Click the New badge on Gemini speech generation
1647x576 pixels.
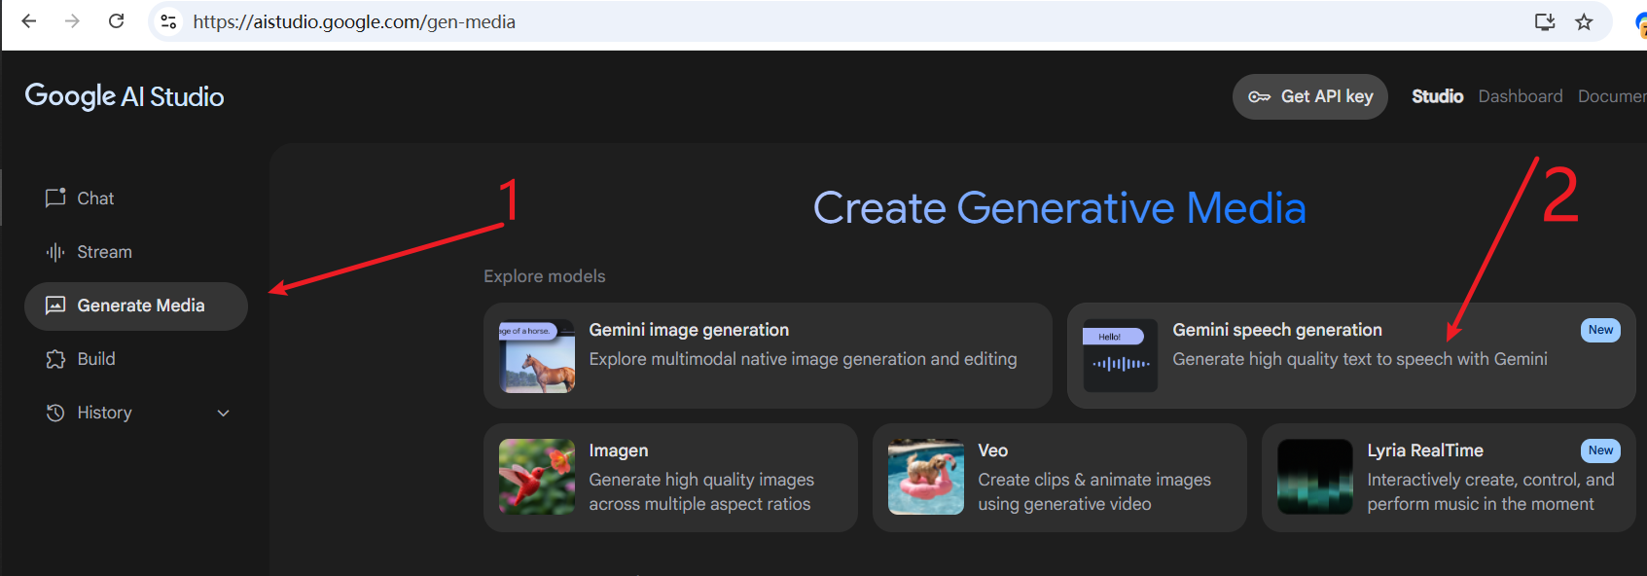(1600, 330)
